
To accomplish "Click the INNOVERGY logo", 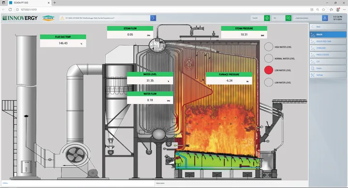I will tap(20, 18).
